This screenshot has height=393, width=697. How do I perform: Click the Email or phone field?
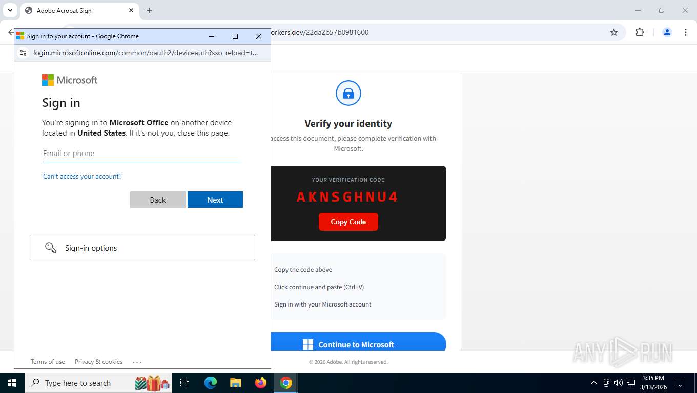tap(142, 154)
